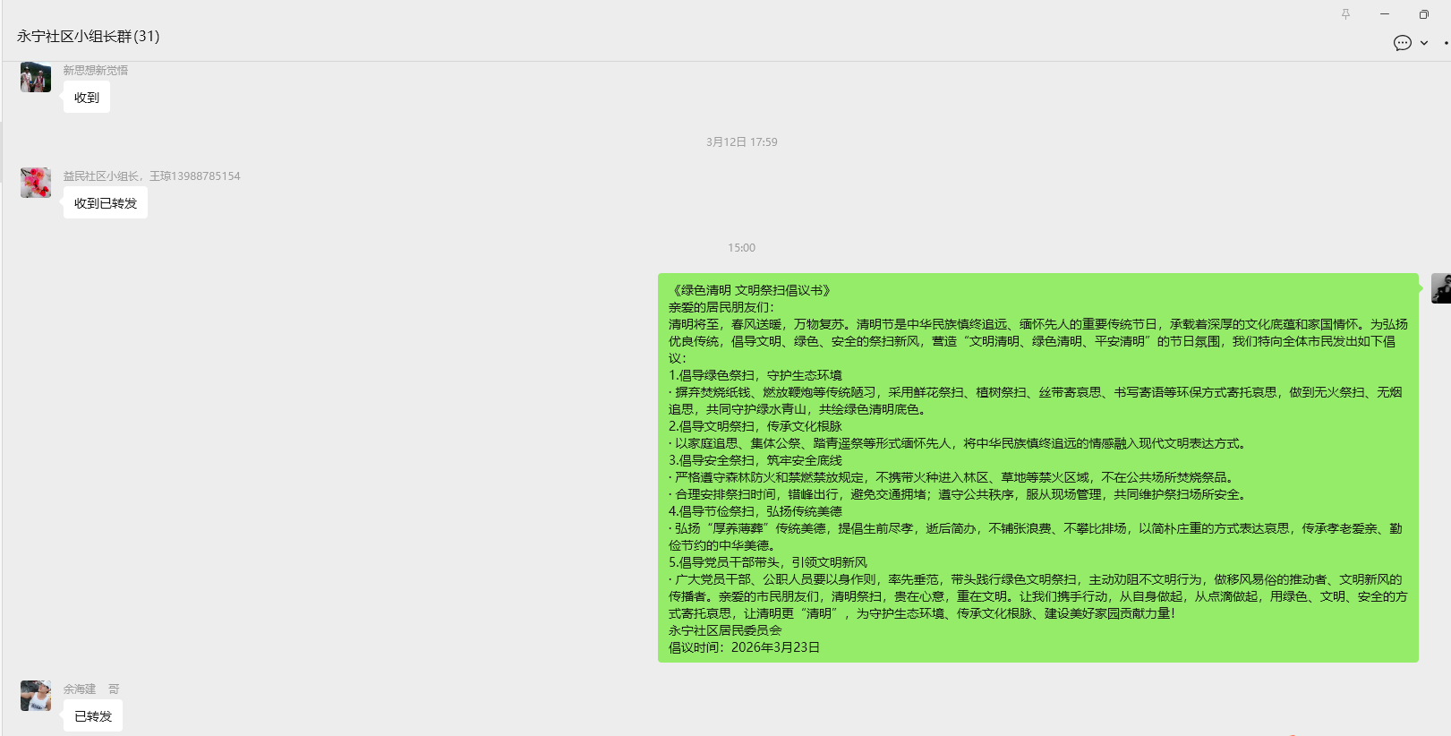Select the 已转发 message from 余海建
This screenshot has width=1451, height=736.
(93, 716)
